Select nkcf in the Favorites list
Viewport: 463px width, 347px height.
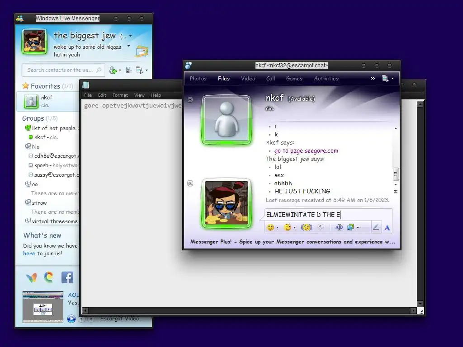tap(48, 101)
